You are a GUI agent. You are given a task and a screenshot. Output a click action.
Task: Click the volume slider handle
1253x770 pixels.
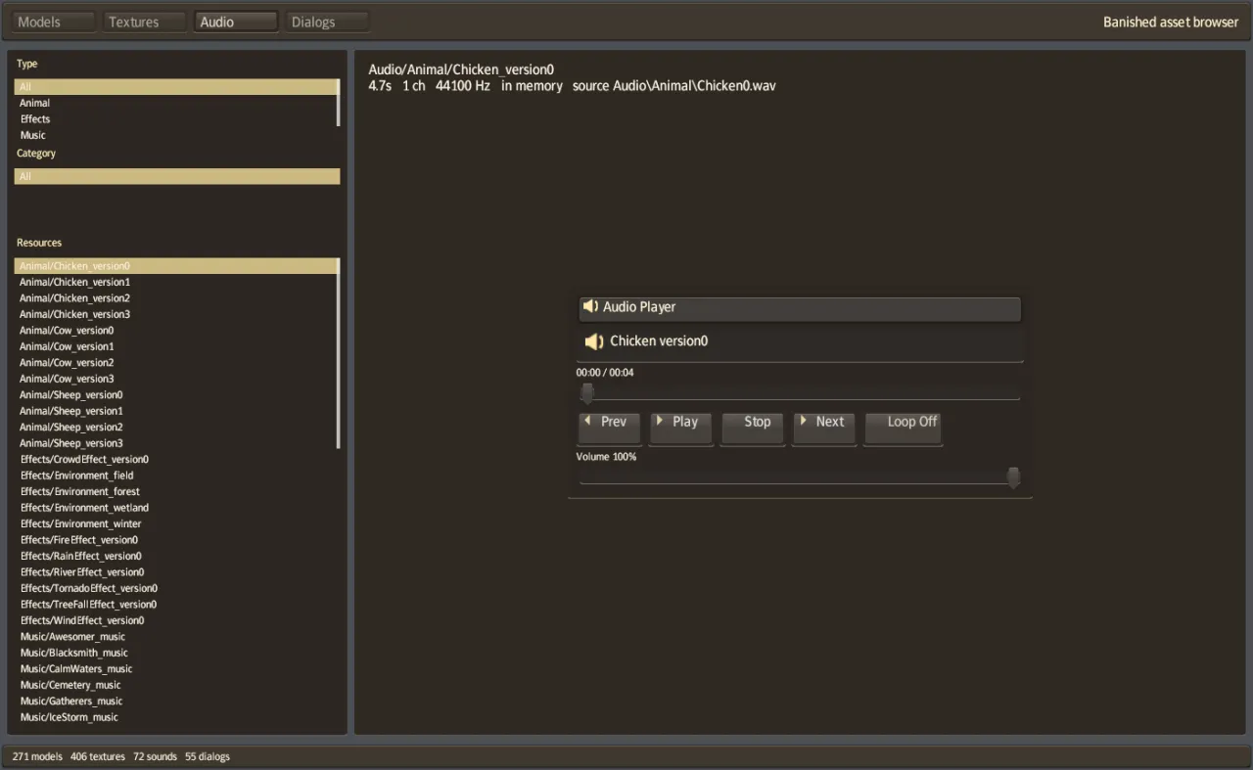[x=1013, y=477]
